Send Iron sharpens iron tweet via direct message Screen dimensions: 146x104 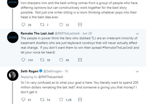[80, 25]
